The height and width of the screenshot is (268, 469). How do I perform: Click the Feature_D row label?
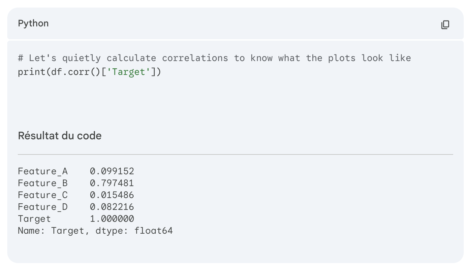pos(43,207)
